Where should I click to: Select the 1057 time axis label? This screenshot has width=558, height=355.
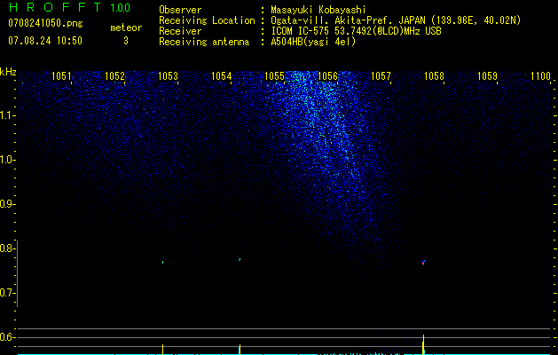click(x=381, y=76)
